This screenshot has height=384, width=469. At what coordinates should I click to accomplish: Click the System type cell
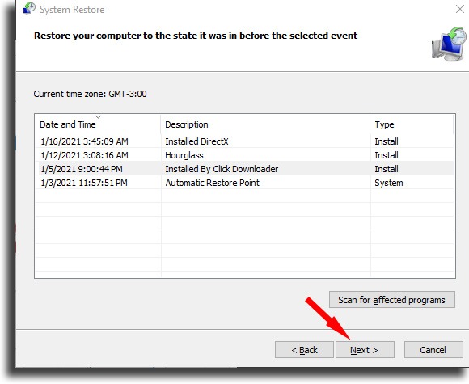point(389,183)
